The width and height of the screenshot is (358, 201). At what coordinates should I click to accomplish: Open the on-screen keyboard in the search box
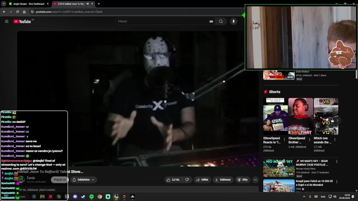[x=211, y=21]
